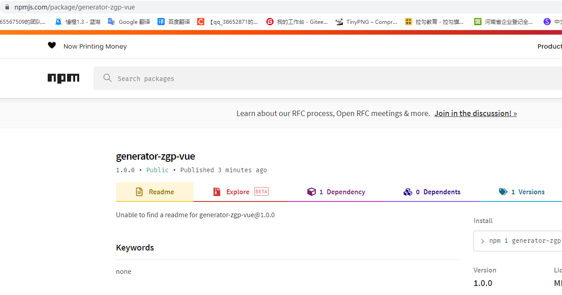Click the Public label
This screenshot has width=562, height=295.
pyautogui.click(x=157, y=170)
